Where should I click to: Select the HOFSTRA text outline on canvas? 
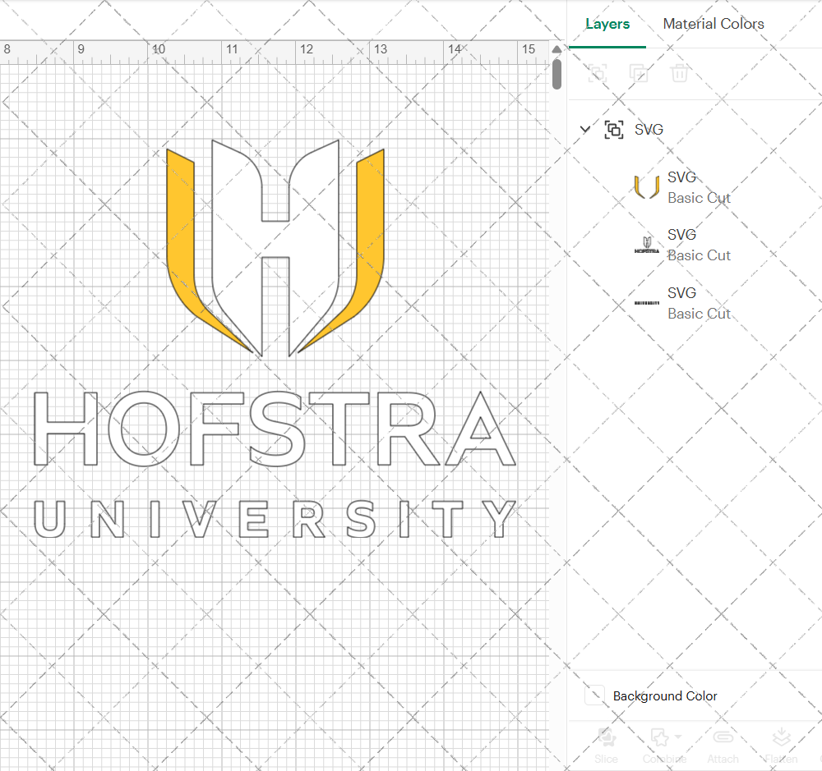pos(275,429)
